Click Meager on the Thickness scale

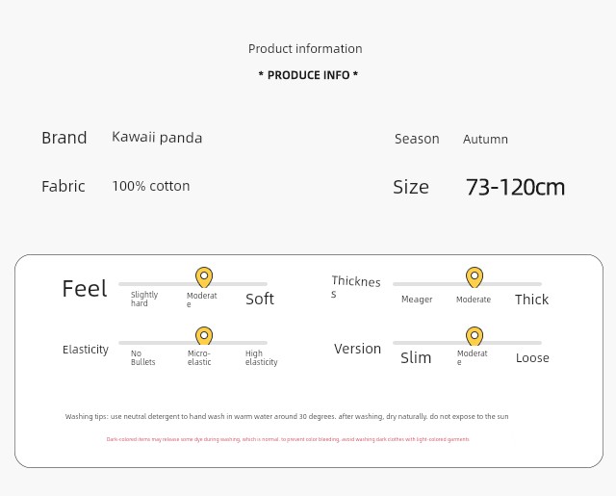tap(417, 300)
